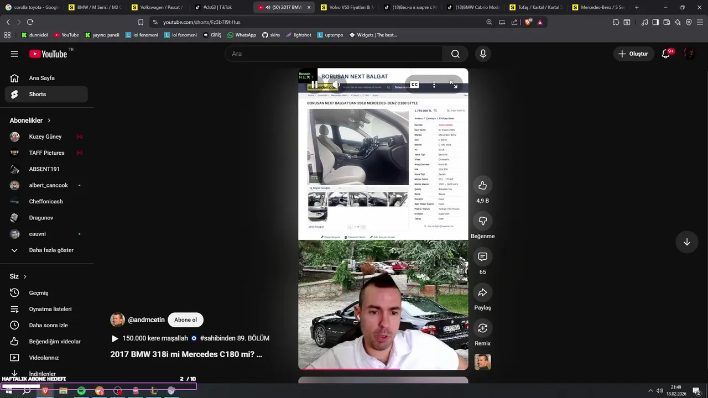Expand the Siz section chevron
Image resolution: width=708 pixels, height=398 pixels.
(x=25, y=276)
